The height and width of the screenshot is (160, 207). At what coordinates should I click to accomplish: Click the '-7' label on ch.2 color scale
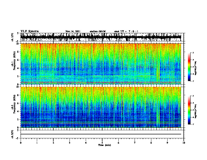coord(193,124)
